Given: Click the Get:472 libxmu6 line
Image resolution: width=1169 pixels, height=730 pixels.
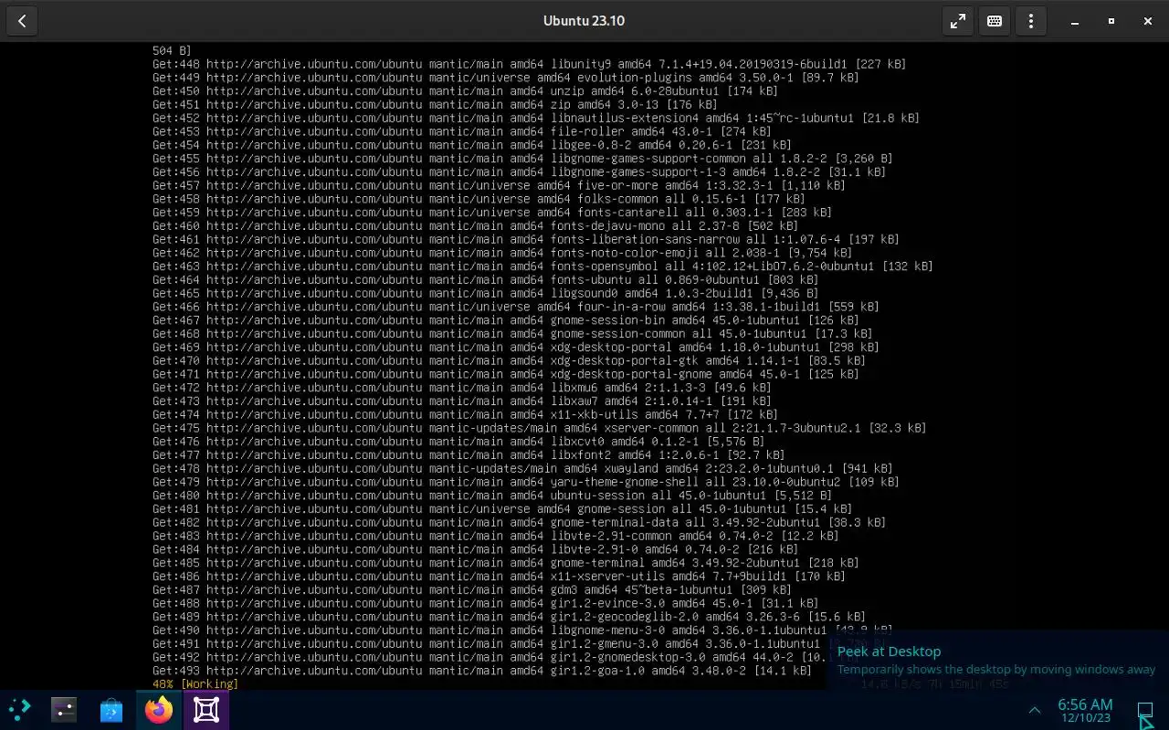Looking at the screenshot, I should (462, 387).
